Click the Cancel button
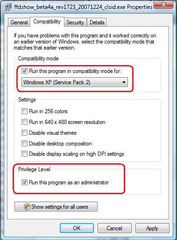This screenshot has height=240, width=177. click(x=114, y=228)
